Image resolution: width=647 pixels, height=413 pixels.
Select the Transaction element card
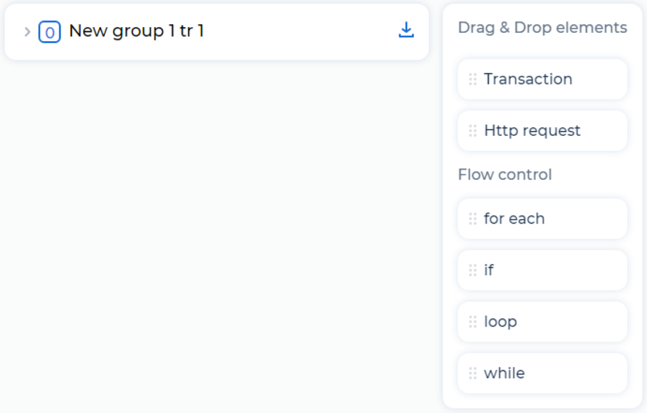pyautogui.click(x=542, y=79)
